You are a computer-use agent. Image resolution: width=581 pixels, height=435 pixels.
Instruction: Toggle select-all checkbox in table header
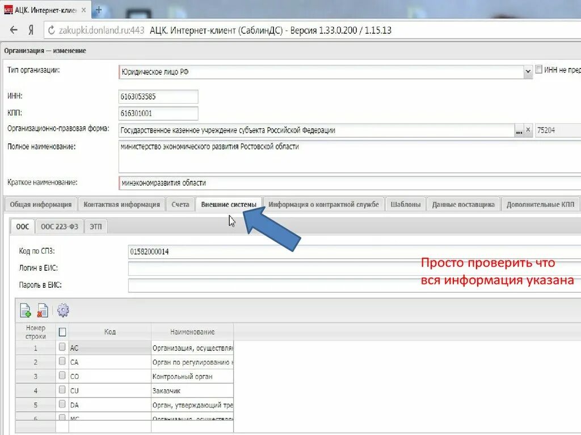click(62, 332)
